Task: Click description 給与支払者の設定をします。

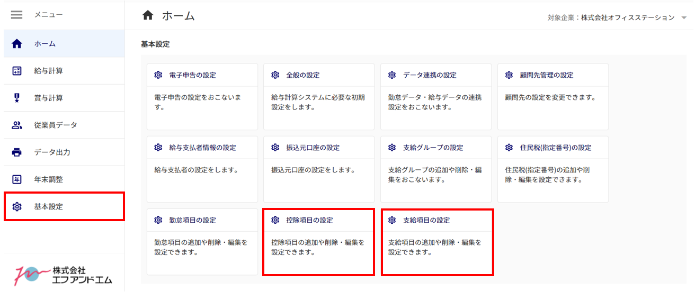Action: pyautogui.click(x=196, y=170)
